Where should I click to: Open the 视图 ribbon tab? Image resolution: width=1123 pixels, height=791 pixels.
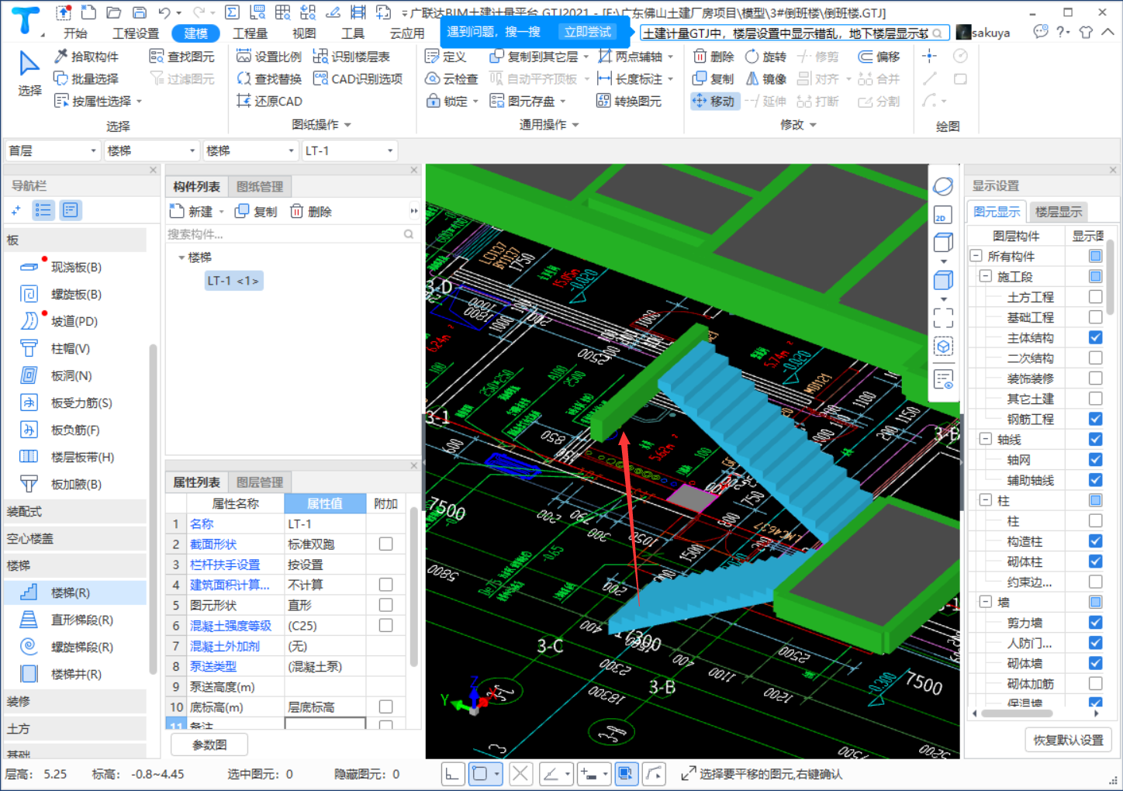point(303,33)
